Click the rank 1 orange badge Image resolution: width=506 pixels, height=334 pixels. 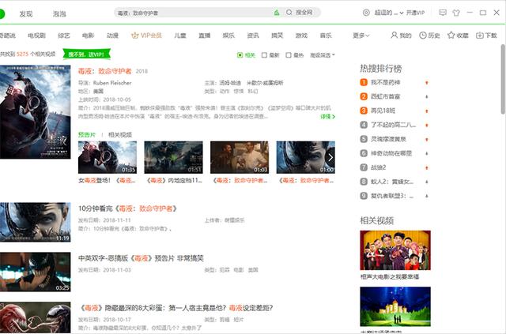point(364,83)
